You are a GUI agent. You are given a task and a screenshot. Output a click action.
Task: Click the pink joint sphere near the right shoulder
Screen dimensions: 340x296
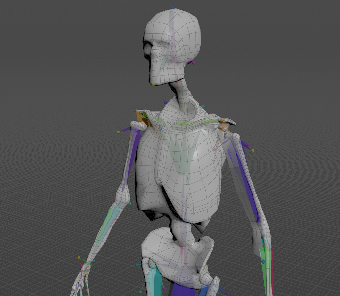pos(215,149)
